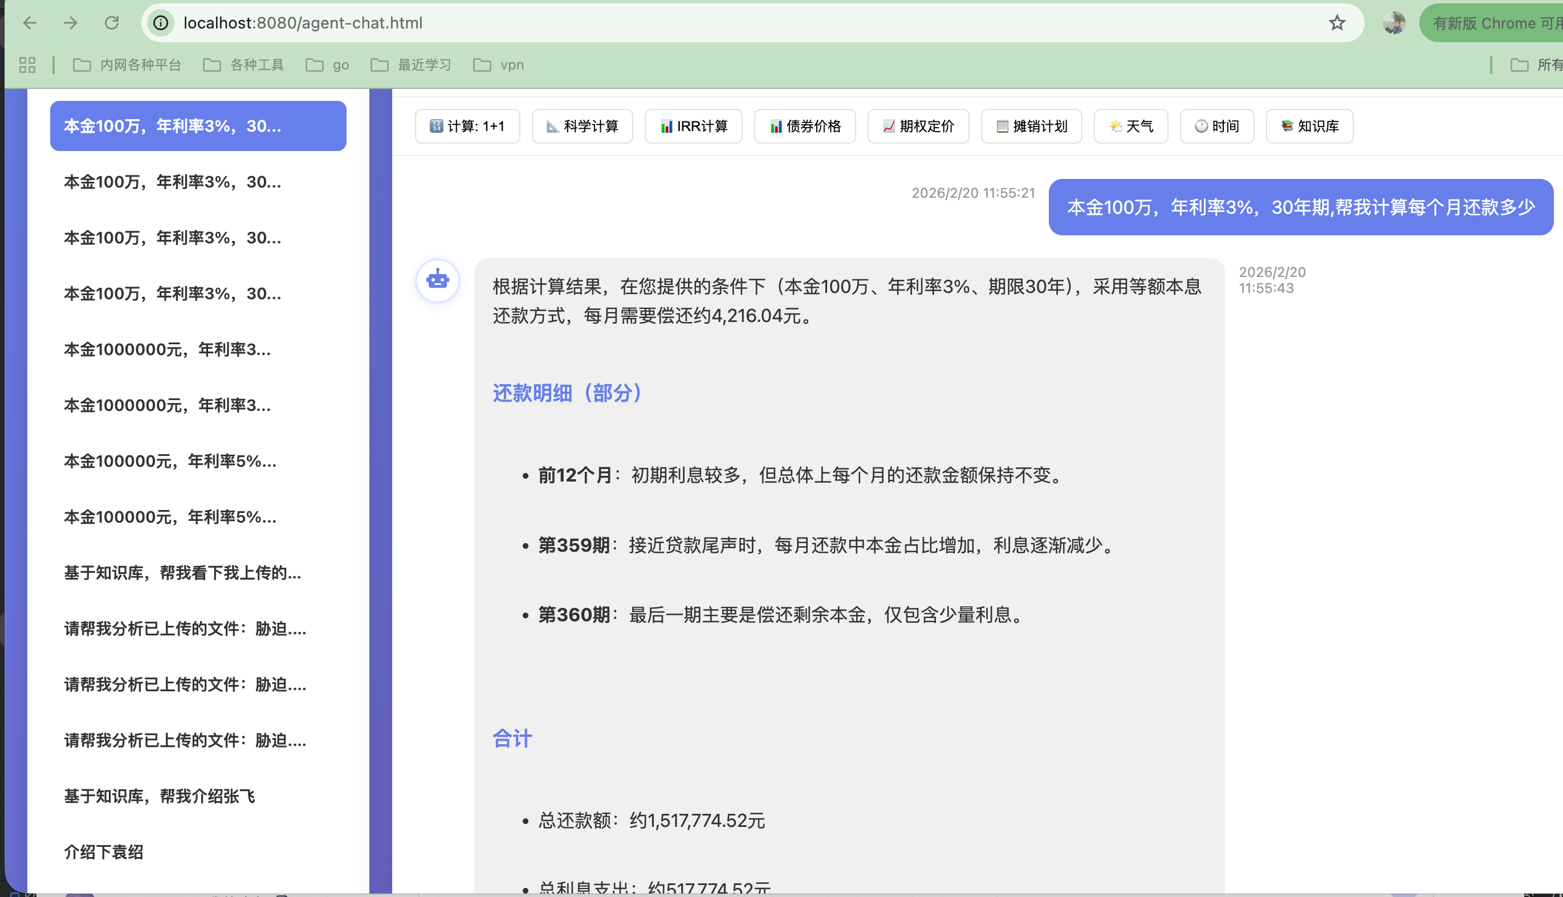Click the browser forward arrow

coord(71,23)
